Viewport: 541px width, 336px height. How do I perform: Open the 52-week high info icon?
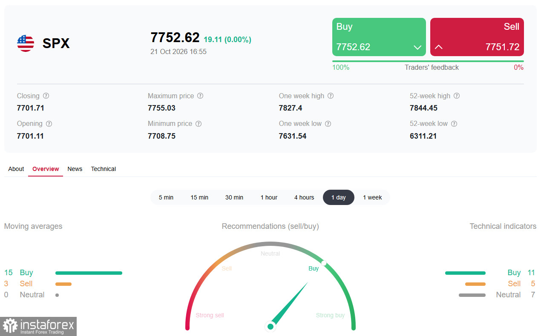[x=457, y=96]
